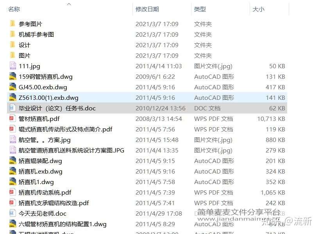Open the 机械手参考图 folder icon
The image size is (320, 234).
[x=13, y=34]
